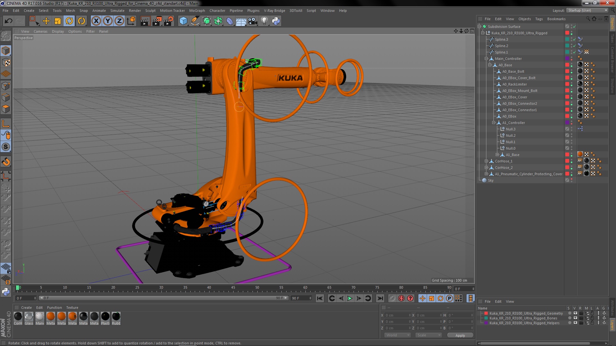
Task: Toggle Spline.2 enable checkmark
Action: click(x=575, y=46)
